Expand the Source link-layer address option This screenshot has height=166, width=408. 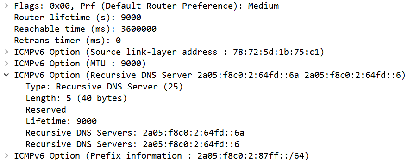(6, 52)
